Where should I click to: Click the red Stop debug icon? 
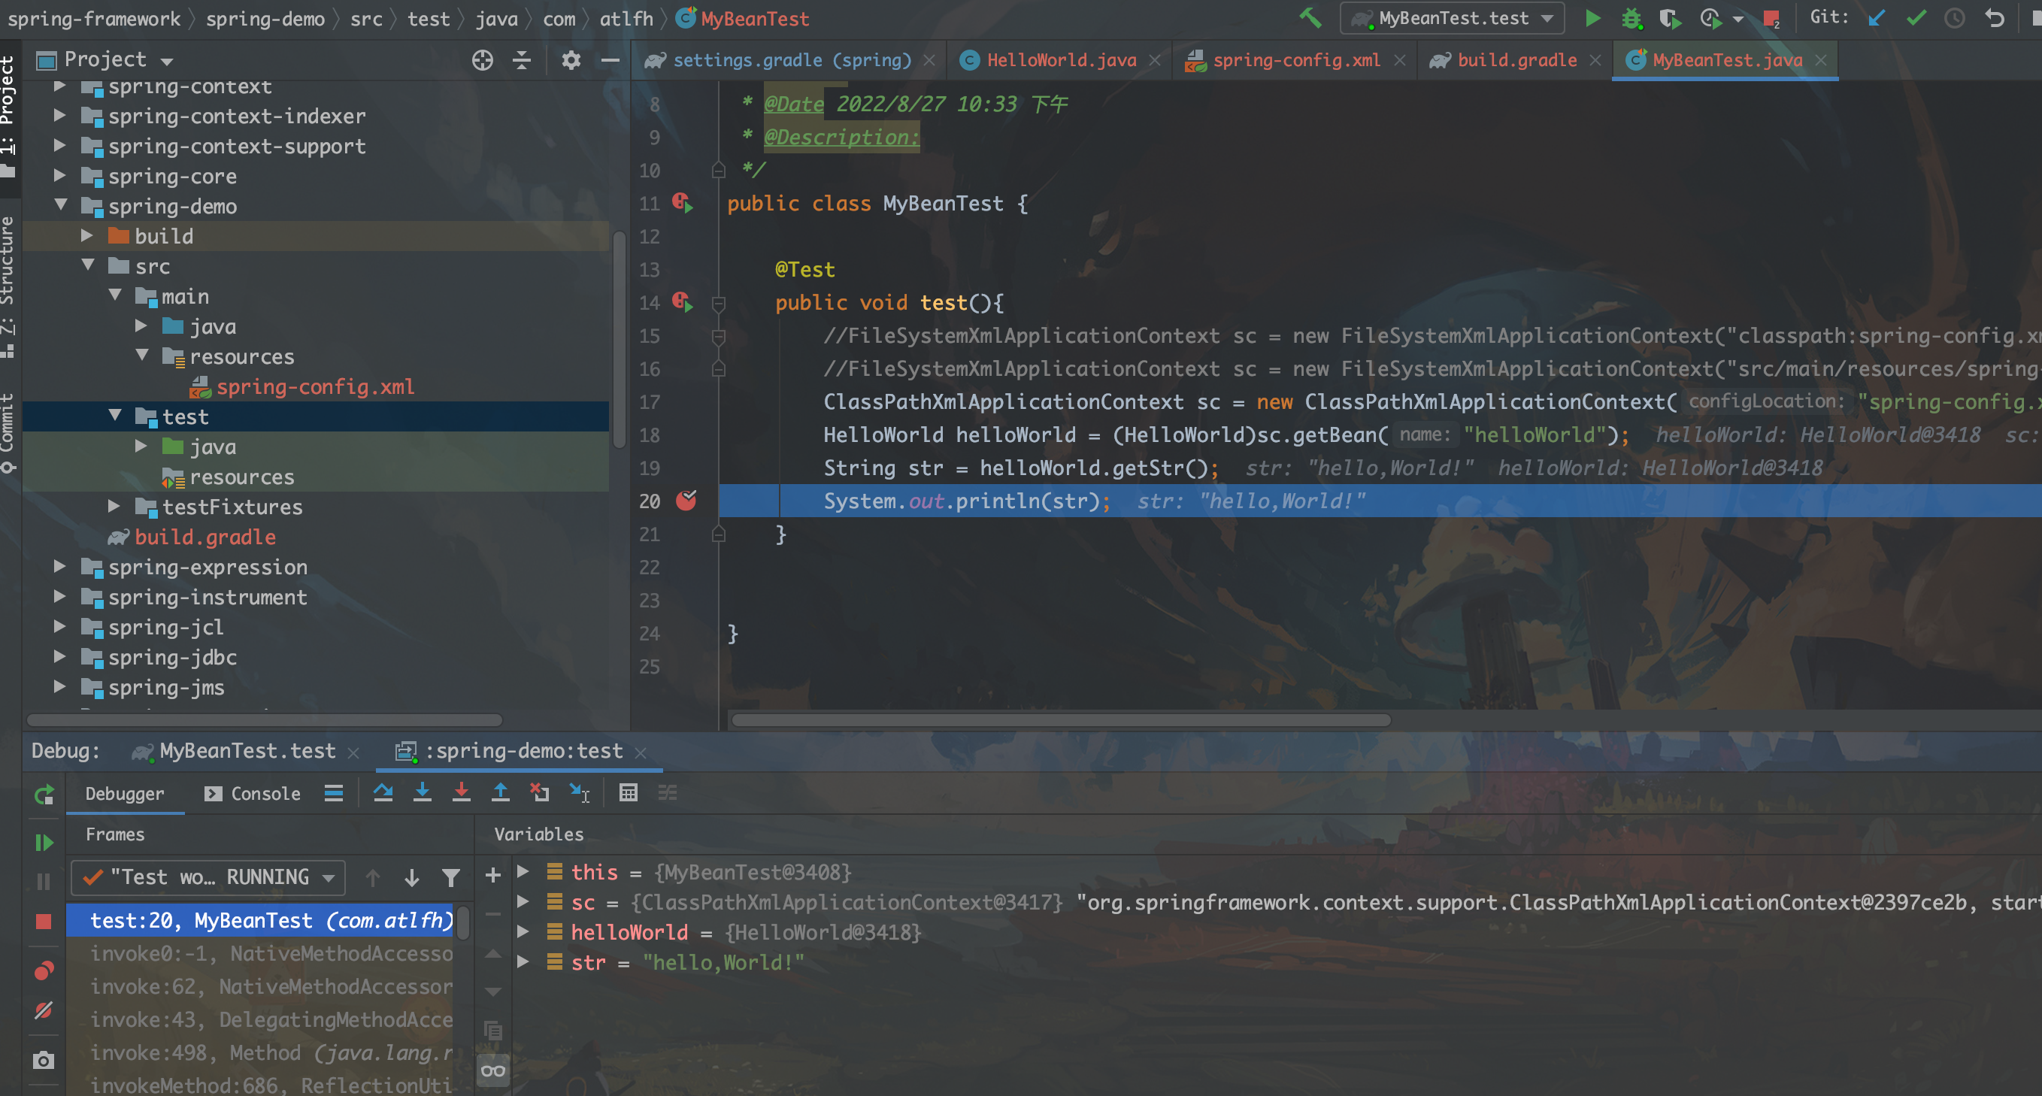(44, 921)
